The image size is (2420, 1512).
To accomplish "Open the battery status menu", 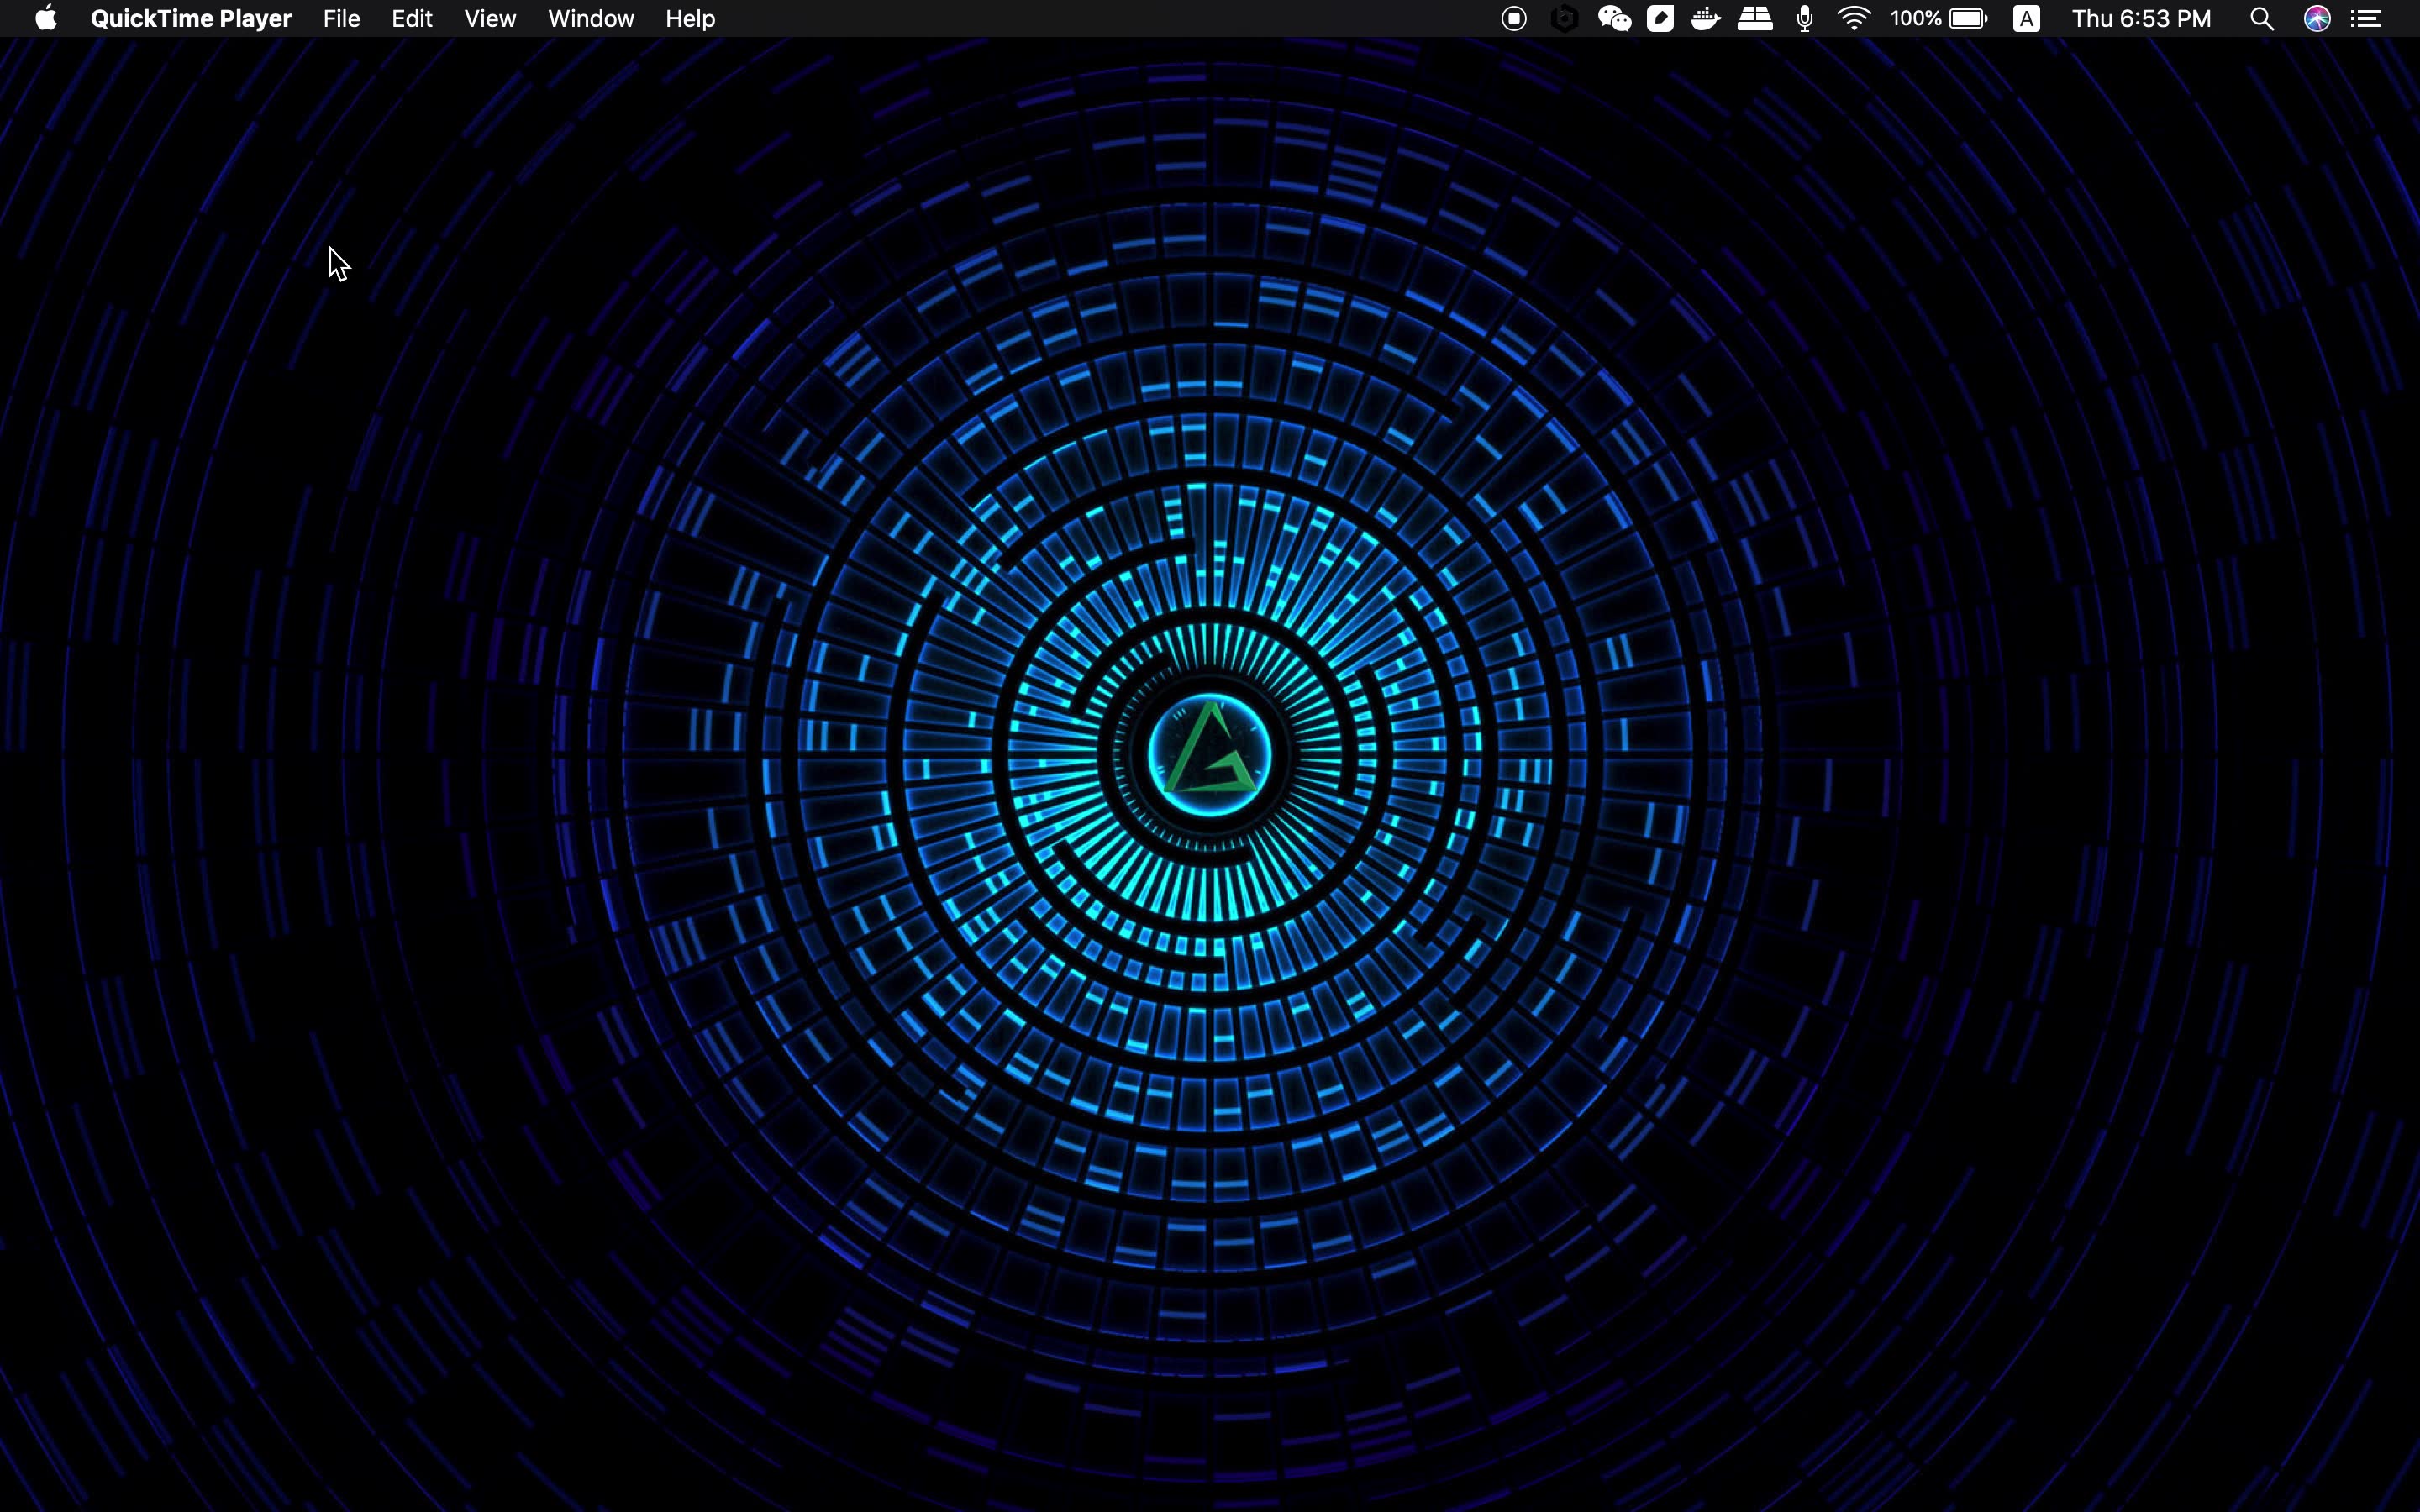I will [x=1939, y=18].
